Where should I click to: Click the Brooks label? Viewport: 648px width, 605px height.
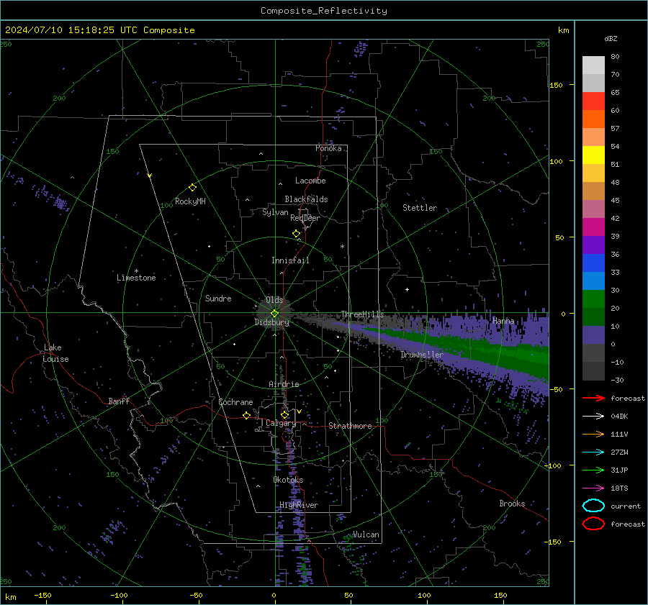[512, 504]
